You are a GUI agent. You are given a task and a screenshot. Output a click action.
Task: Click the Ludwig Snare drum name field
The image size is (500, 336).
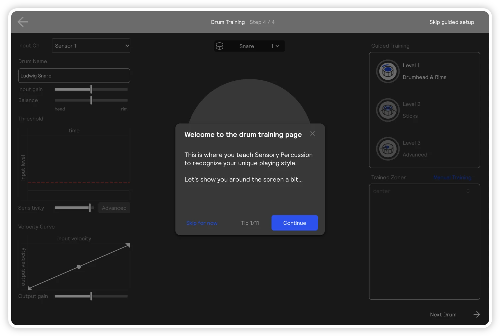click(x=74, y=76)
